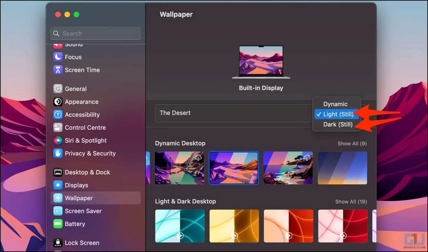Select the General gear icon
The image size is (428, 252).
point(58,89)
